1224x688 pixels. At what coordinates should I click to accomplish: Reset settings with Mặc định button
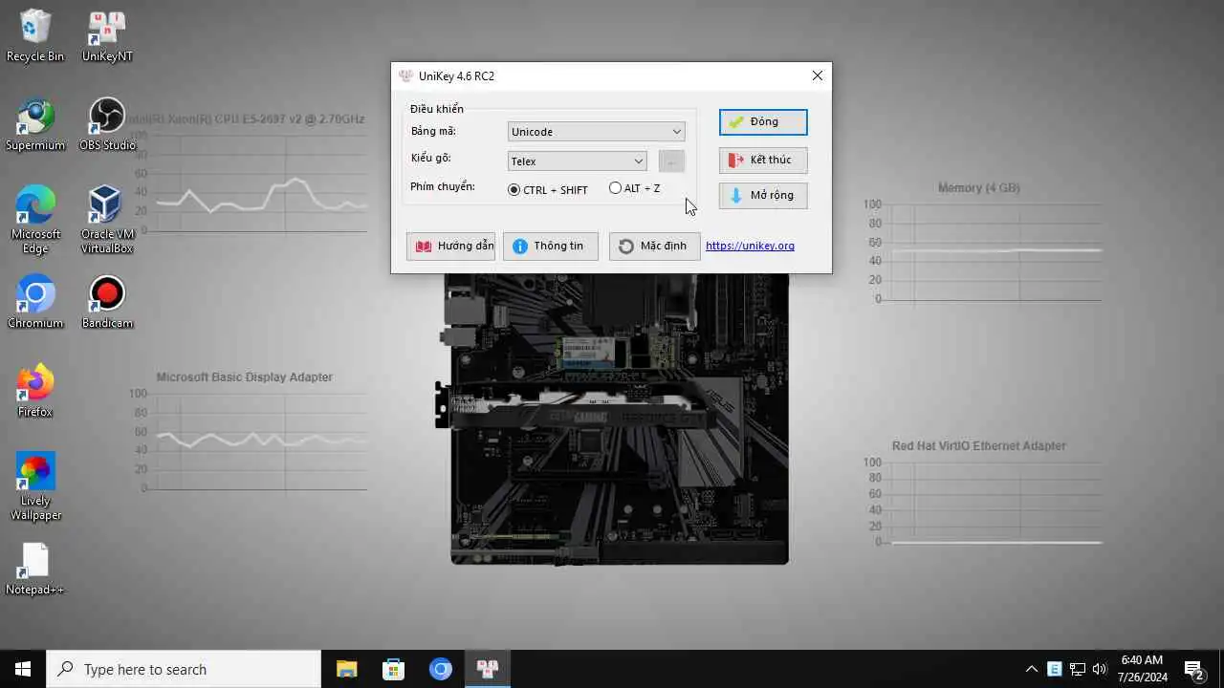click(x=654, y=246)
